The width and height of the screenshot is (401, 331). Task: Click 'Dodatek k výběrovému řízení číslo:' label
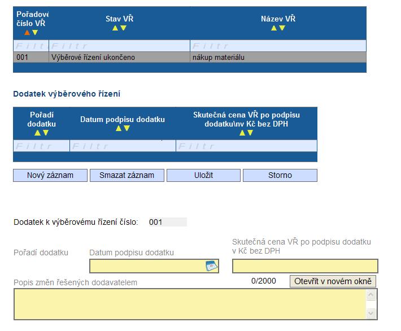tap(76, 222)
